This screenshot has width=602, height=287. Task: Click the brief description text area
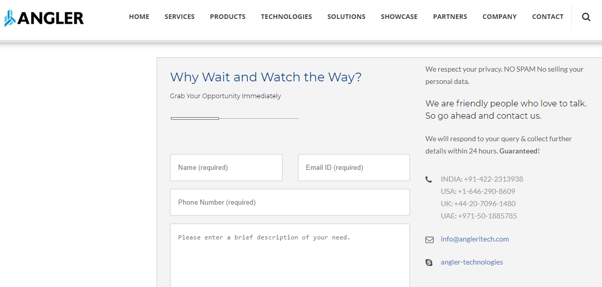[x=290, y=256]
